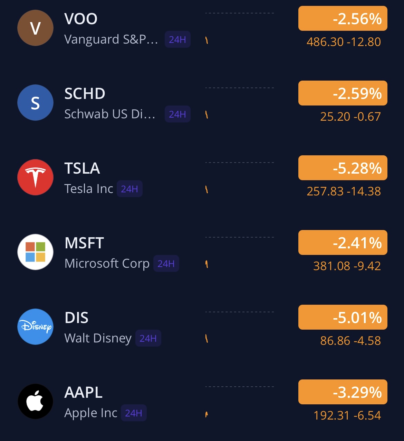Tap the price 486.30 -12.80 under VOO
404x441 pixels.
click(x=344, y=42)
